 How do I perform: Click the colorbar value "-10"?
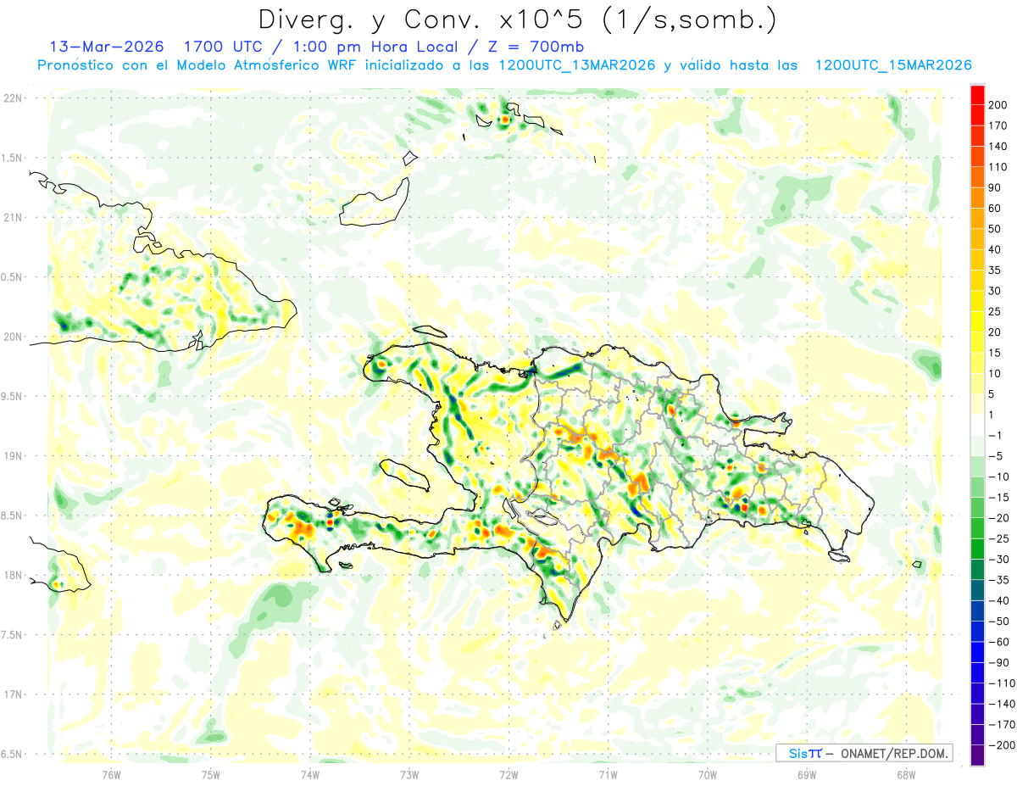pos(998,477)
